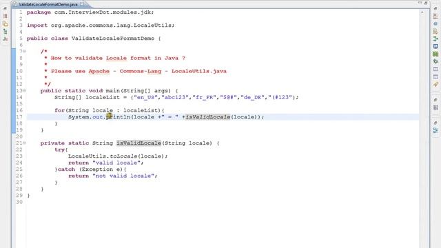
Task: Click the "fr_FR" string literal
Action: (205, 97)
